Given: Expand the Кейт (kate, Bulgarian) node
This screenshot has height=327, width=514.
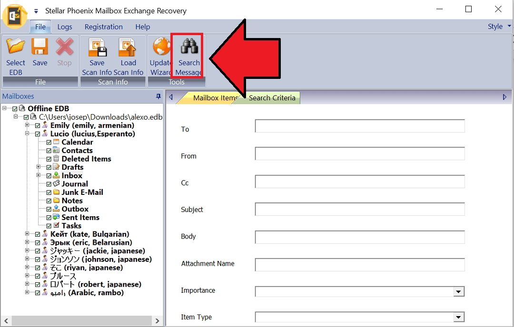Looking at the screenshot, I should 27,234.
